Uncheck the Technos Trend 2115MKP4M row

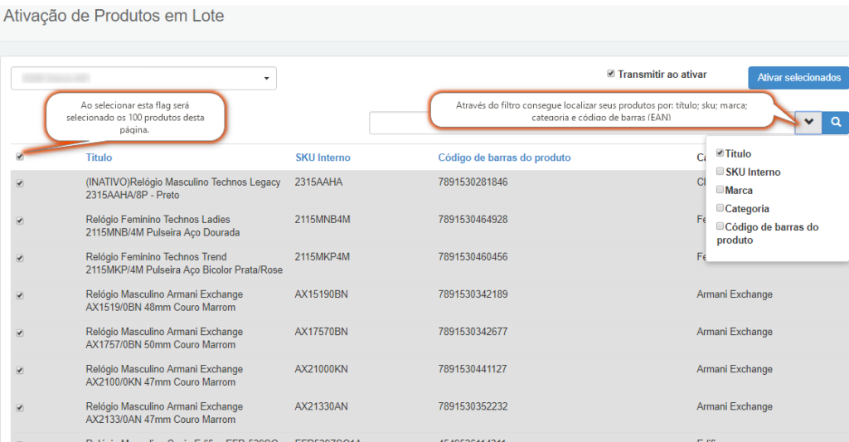pos(20,258)
